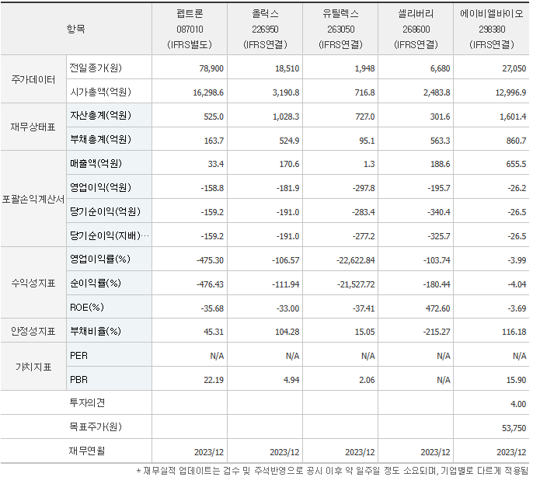Viewport: 533px width, 477px height.
Task: Select the 부채비율(%) row label
Action: click(95, 331)
